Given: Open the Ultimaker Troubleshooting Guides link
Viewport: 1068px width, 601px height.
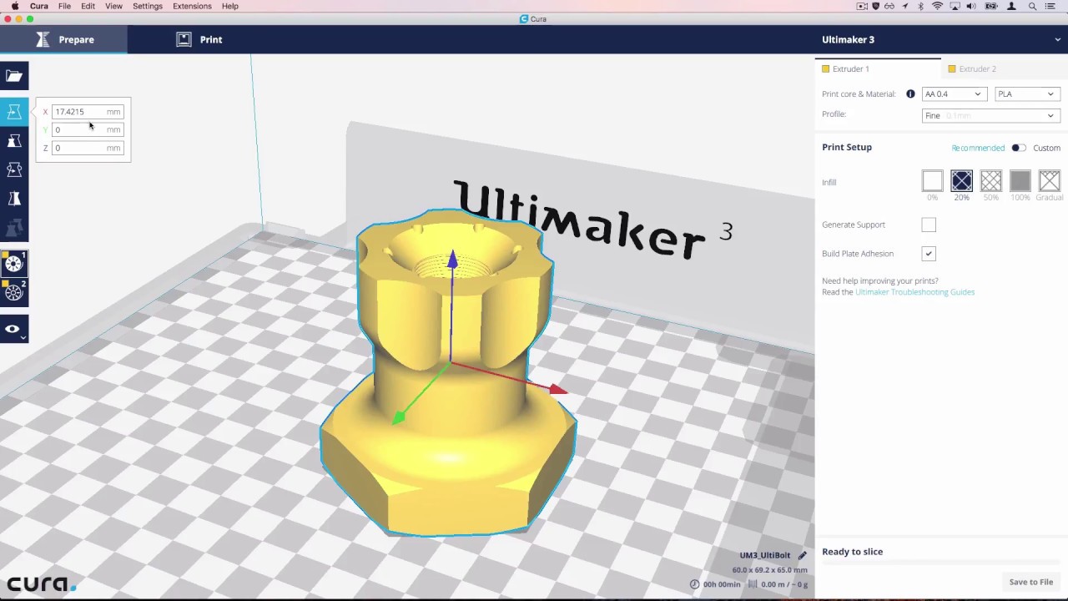Looking at the screenshot, I should [x=914, y=291].
